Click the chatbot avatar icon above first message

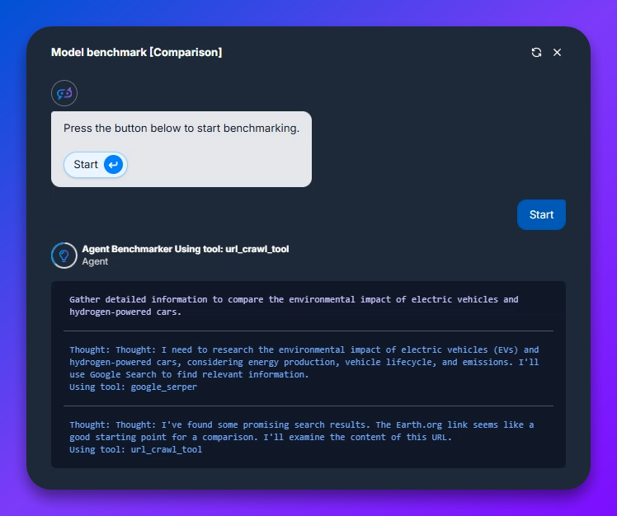(64, 93)
